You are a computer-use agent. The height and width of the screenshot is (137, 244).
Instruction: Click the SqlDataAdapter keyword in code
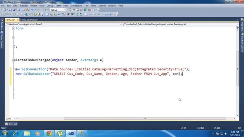coord(37,74)
